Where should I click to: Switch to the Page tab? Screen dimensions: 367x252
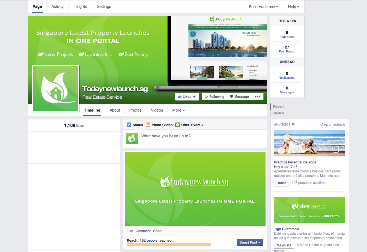37,6
